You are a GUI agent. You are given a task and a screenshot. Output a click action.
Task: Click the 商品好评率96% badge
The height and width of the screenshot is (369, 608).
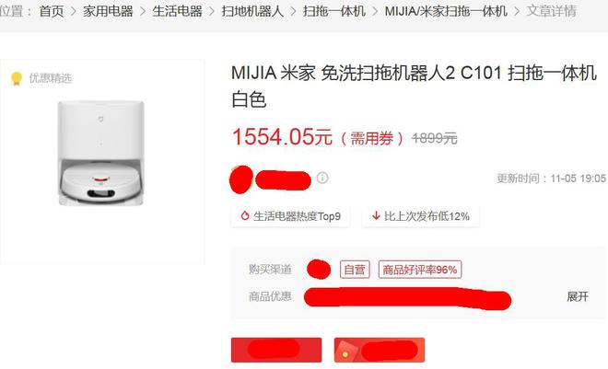point(420,270)
